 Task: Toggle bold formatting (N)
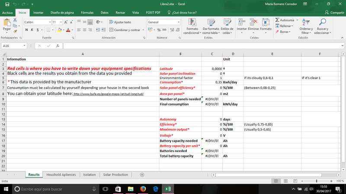[x=26, y=30]
